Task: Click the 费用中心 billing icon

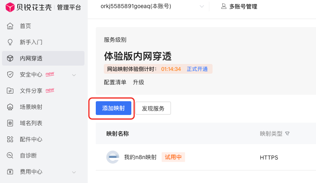Action: click(x=10, y=172)
